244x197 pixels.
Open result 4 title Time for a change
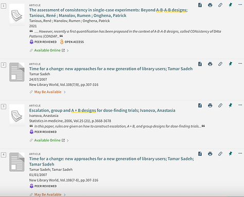point(112,162)
